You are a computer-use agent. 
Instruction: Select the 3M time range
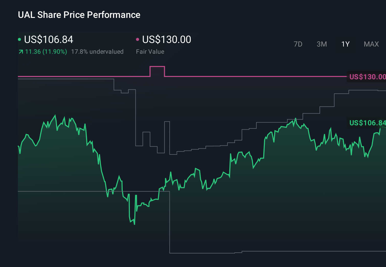322,44
